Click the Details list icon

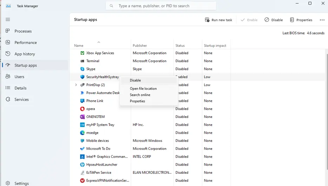point(8,88)
